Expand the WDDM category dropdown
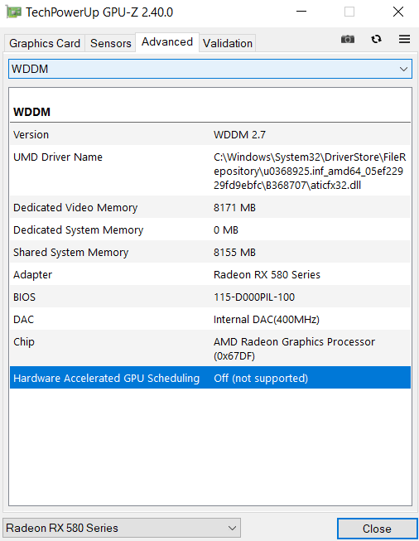The height and width of the screenshot is (541, 419). pyautogui.click(x=210, y=69)
